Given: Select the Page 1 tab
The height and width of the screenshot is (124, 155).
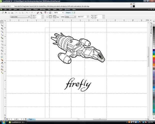Looking at the screenshot, I should pyautogui.click(x=31, y=119).
